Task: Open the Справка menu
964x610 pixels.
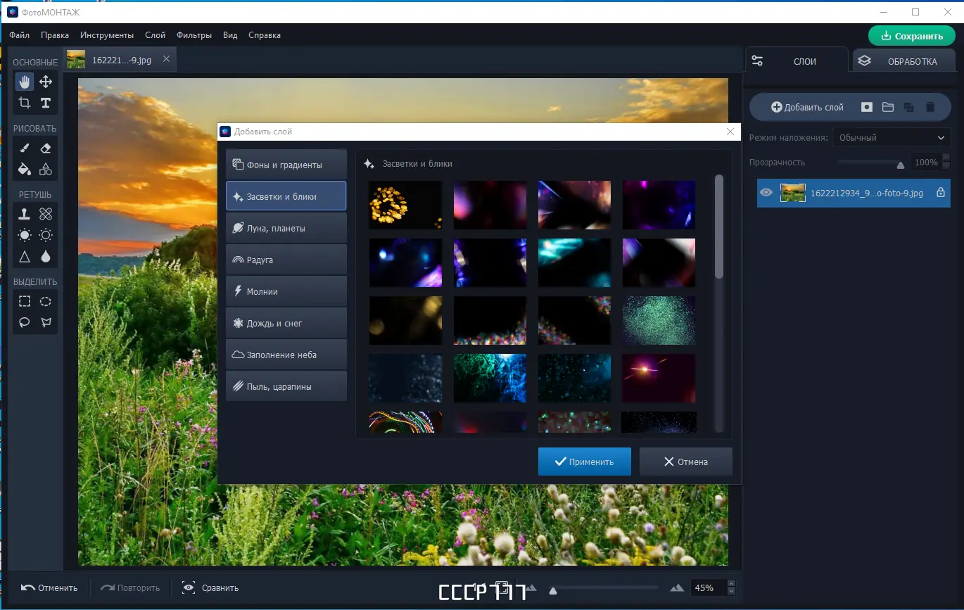Action: pos(265,35)
